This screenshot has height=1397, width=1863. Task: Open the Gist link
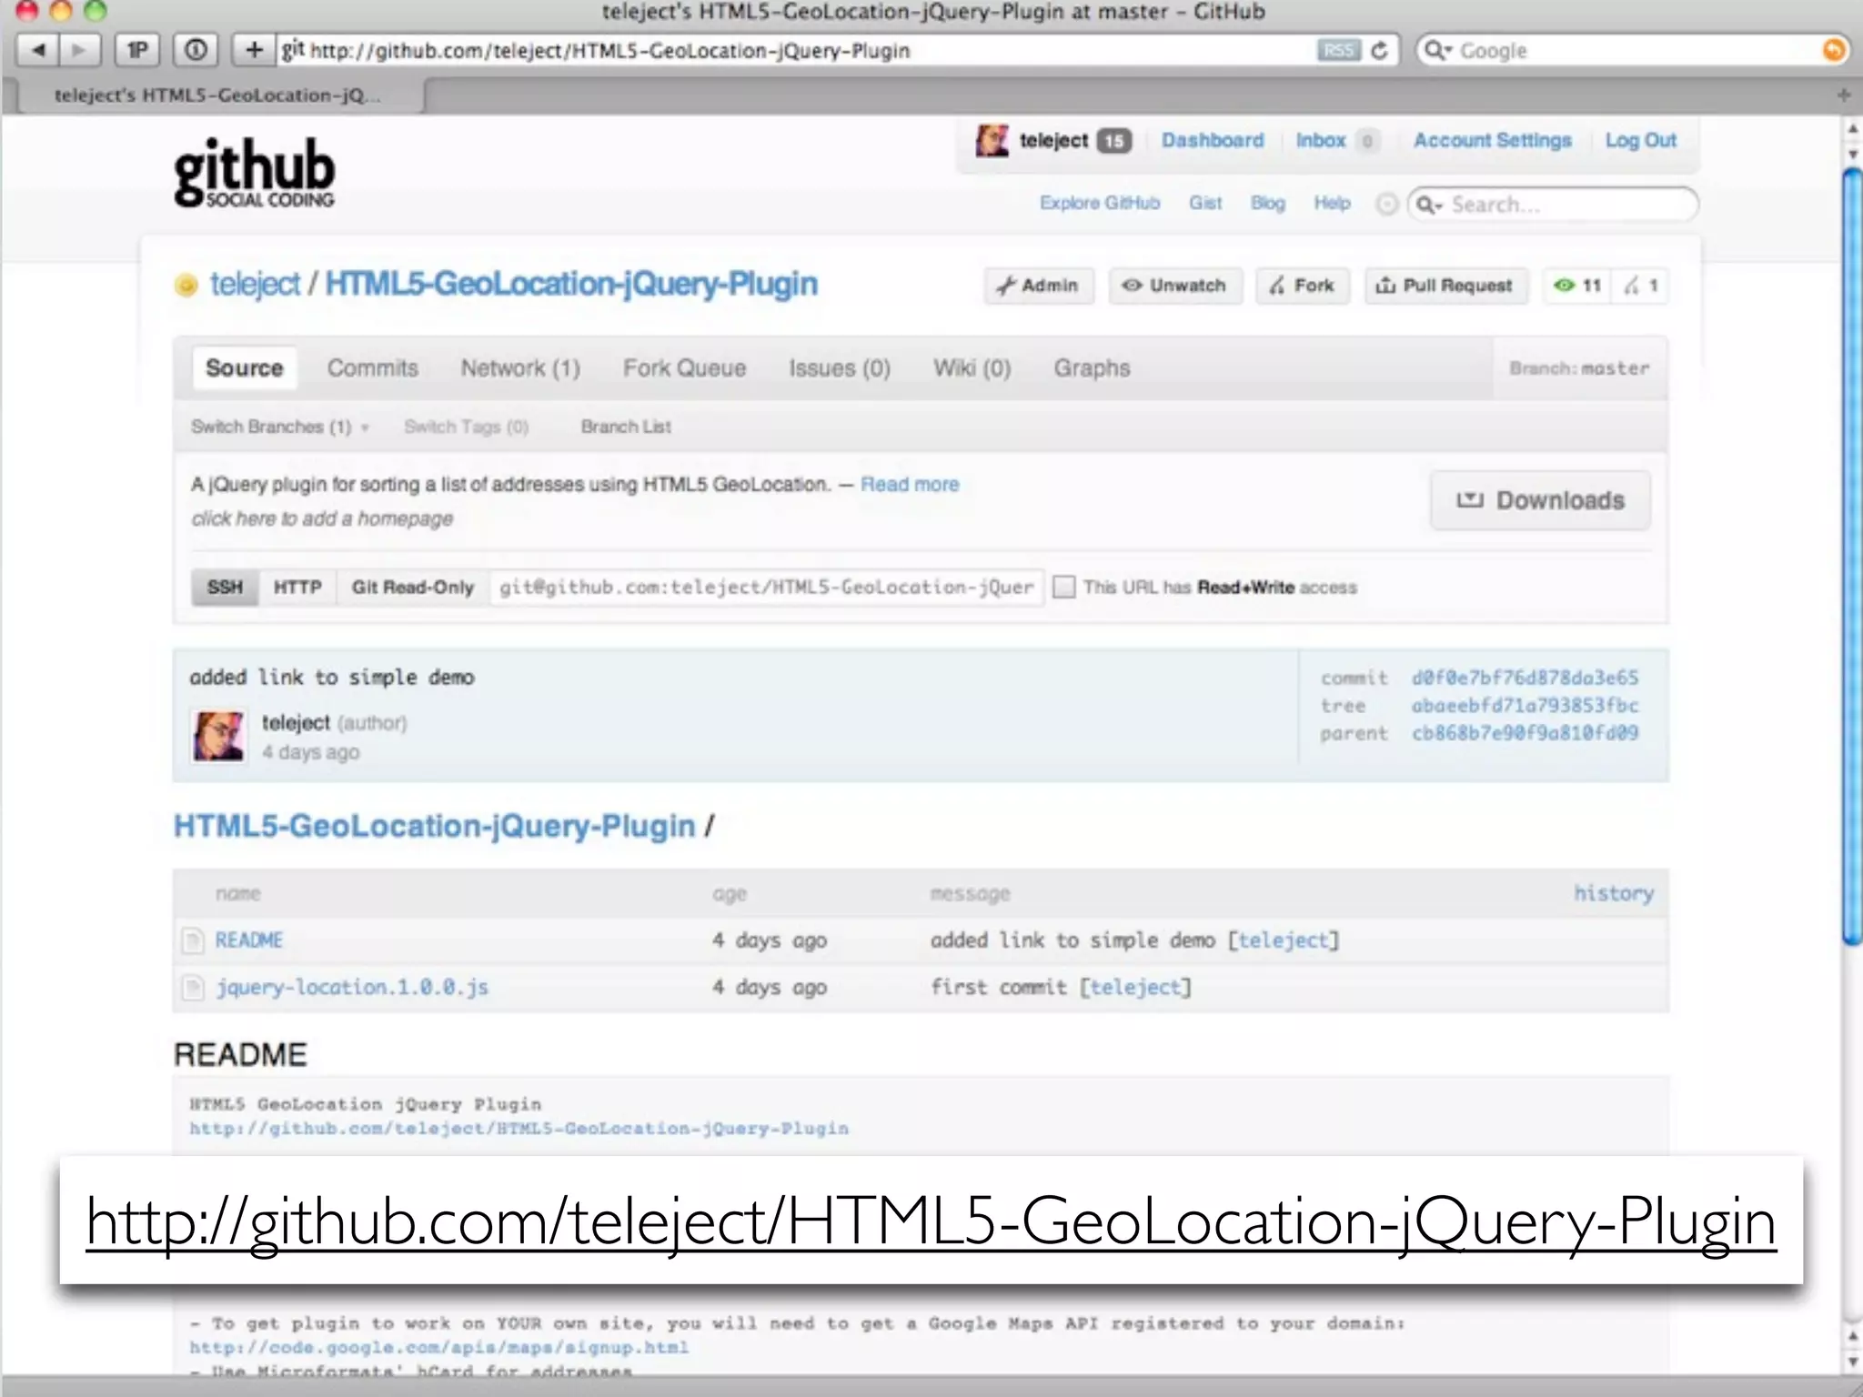coord(1205,203)
